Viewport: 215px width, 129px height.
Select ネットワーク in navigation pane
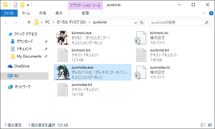pos(23,87)
